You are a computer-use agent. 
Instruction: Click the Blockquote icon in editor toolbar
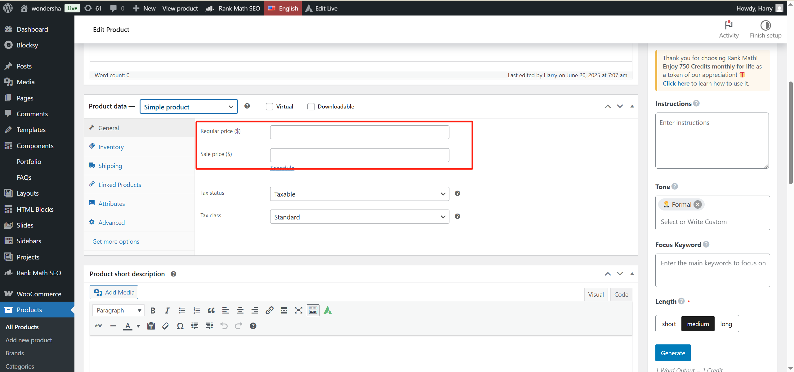point(211,310)
